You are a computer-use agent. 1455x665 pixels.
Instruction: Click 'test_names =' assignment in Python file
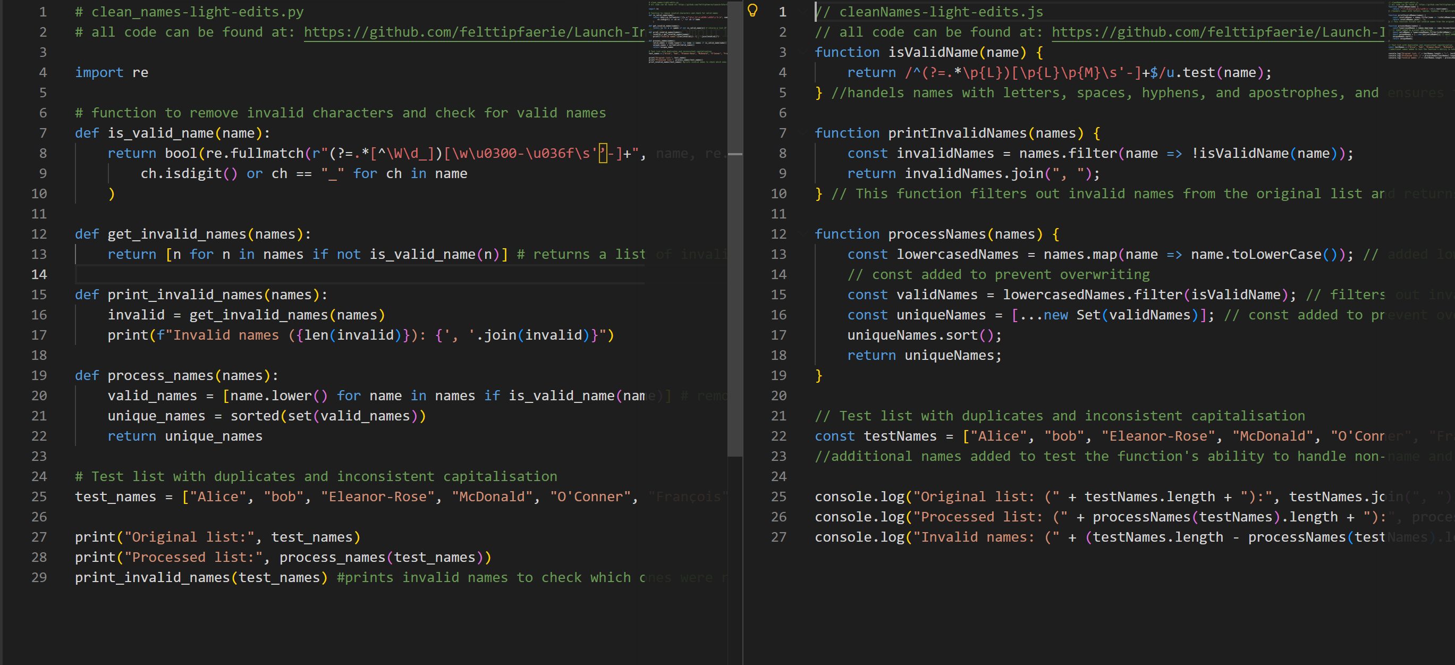(x=124, y=497)
